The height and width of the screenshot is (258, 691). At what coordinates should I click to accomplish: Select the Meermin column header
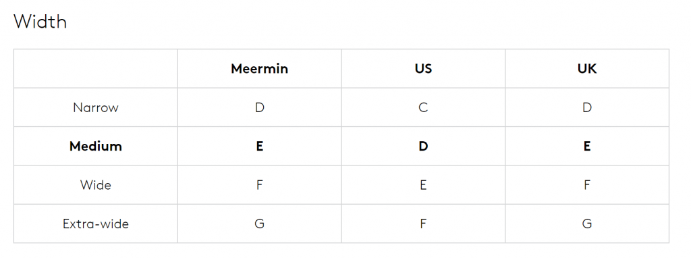[260, 69]
